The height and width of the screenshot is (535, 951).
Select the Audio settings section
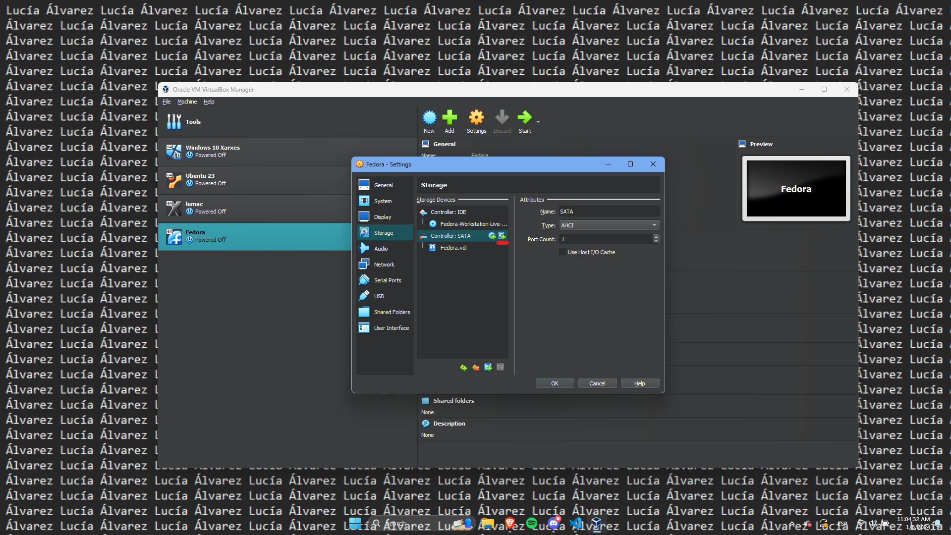[381, 248]
